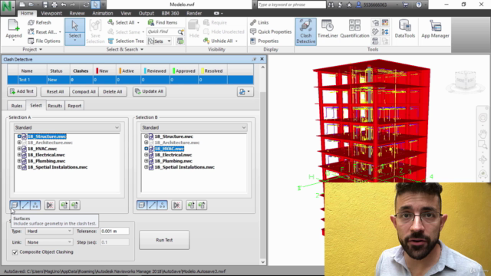Click the Reset All button
The image size is (491, 276).
pos(55,92)
